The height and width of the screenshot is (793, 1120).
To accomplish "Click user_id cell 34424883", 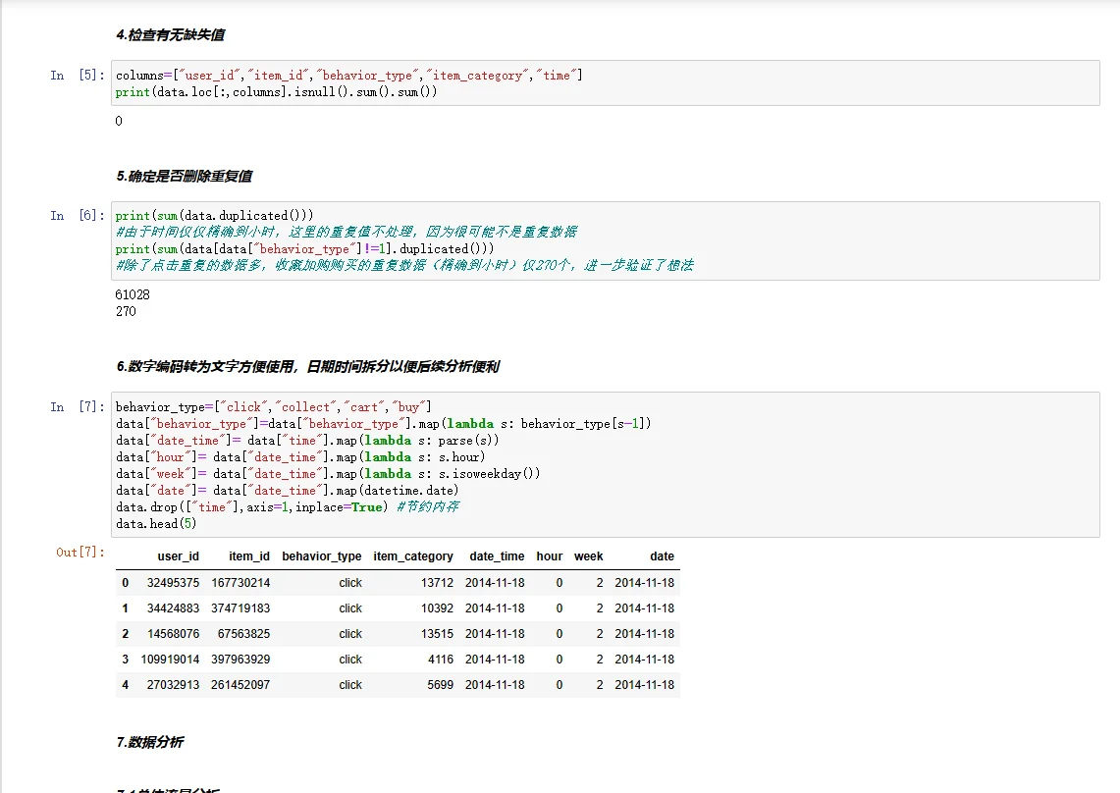I will pyautogui.click(x=173, y=608).
